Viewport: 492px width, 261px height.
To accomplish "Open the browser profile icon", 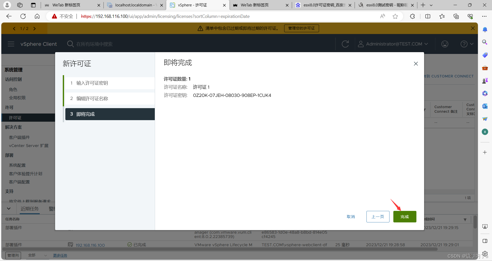I will click(7, 5).
